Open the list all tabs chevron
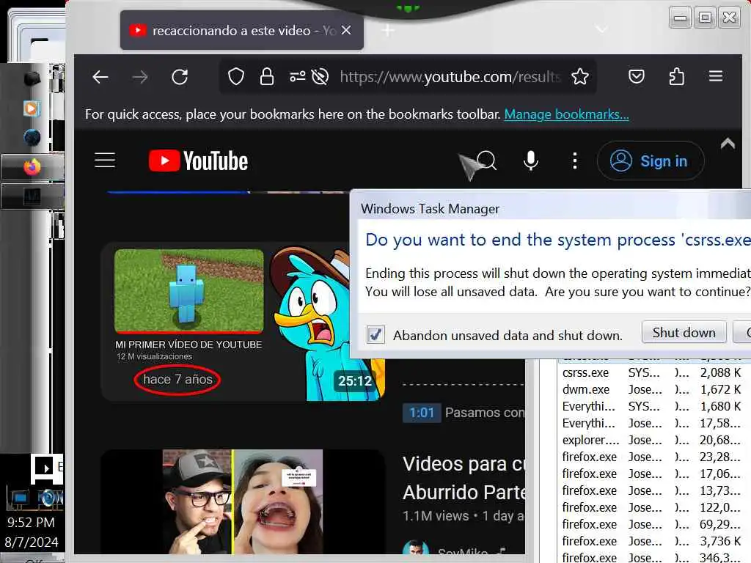The width and height of the screenshot is (751, 563). click(601, 29)
